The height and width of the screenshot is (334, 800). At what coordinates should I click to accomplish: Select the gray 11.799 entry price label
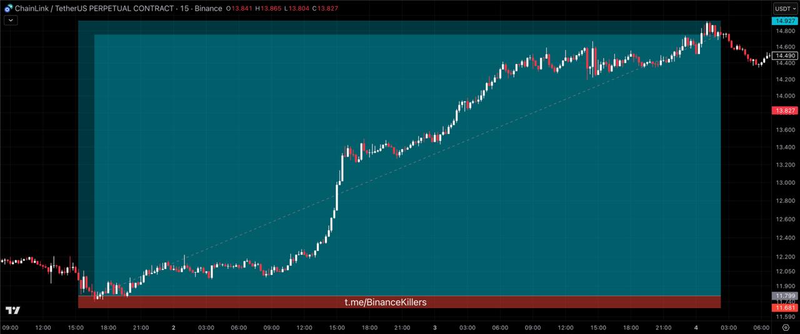click(x=785, y=296)
